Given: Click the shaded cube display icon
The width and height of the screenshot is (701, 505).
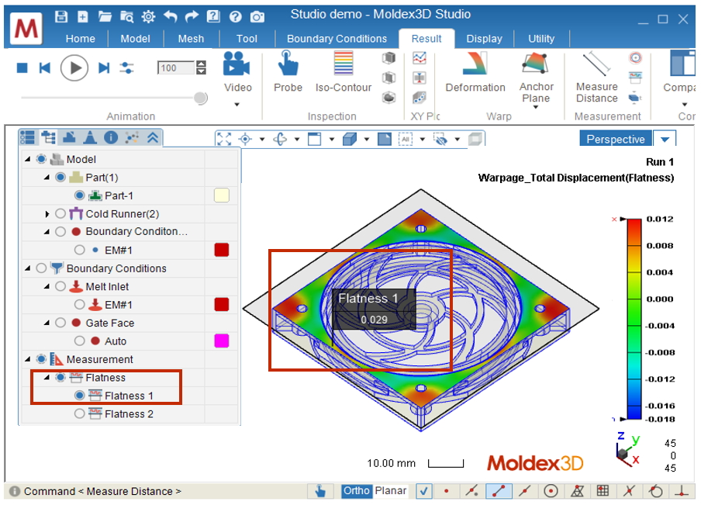Looking at the screenshot, I should click(350, 139).
